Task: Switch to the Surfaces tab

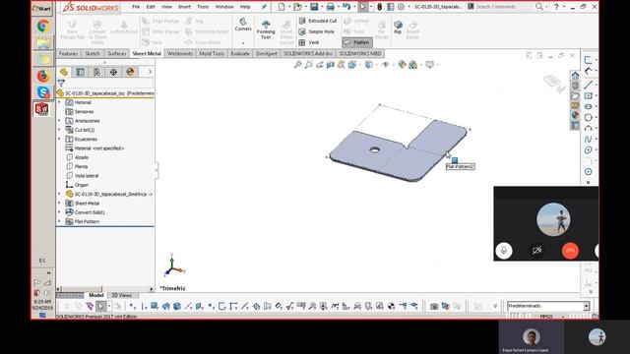Action: tap(117, 53)
